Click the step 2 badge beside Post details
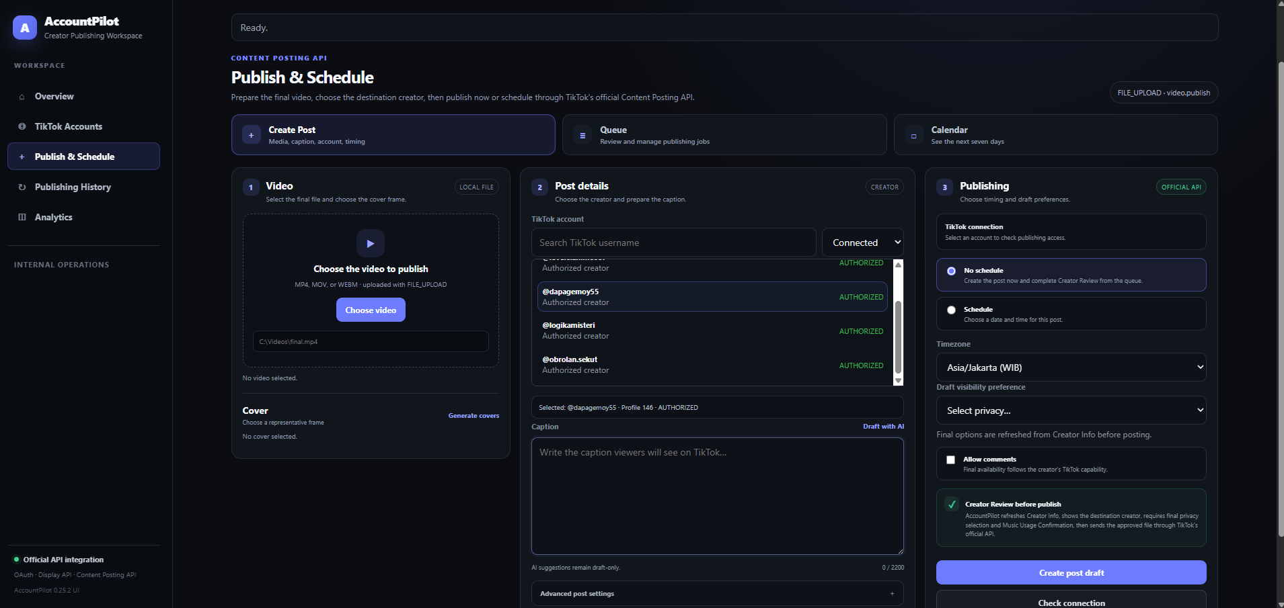 539,187
